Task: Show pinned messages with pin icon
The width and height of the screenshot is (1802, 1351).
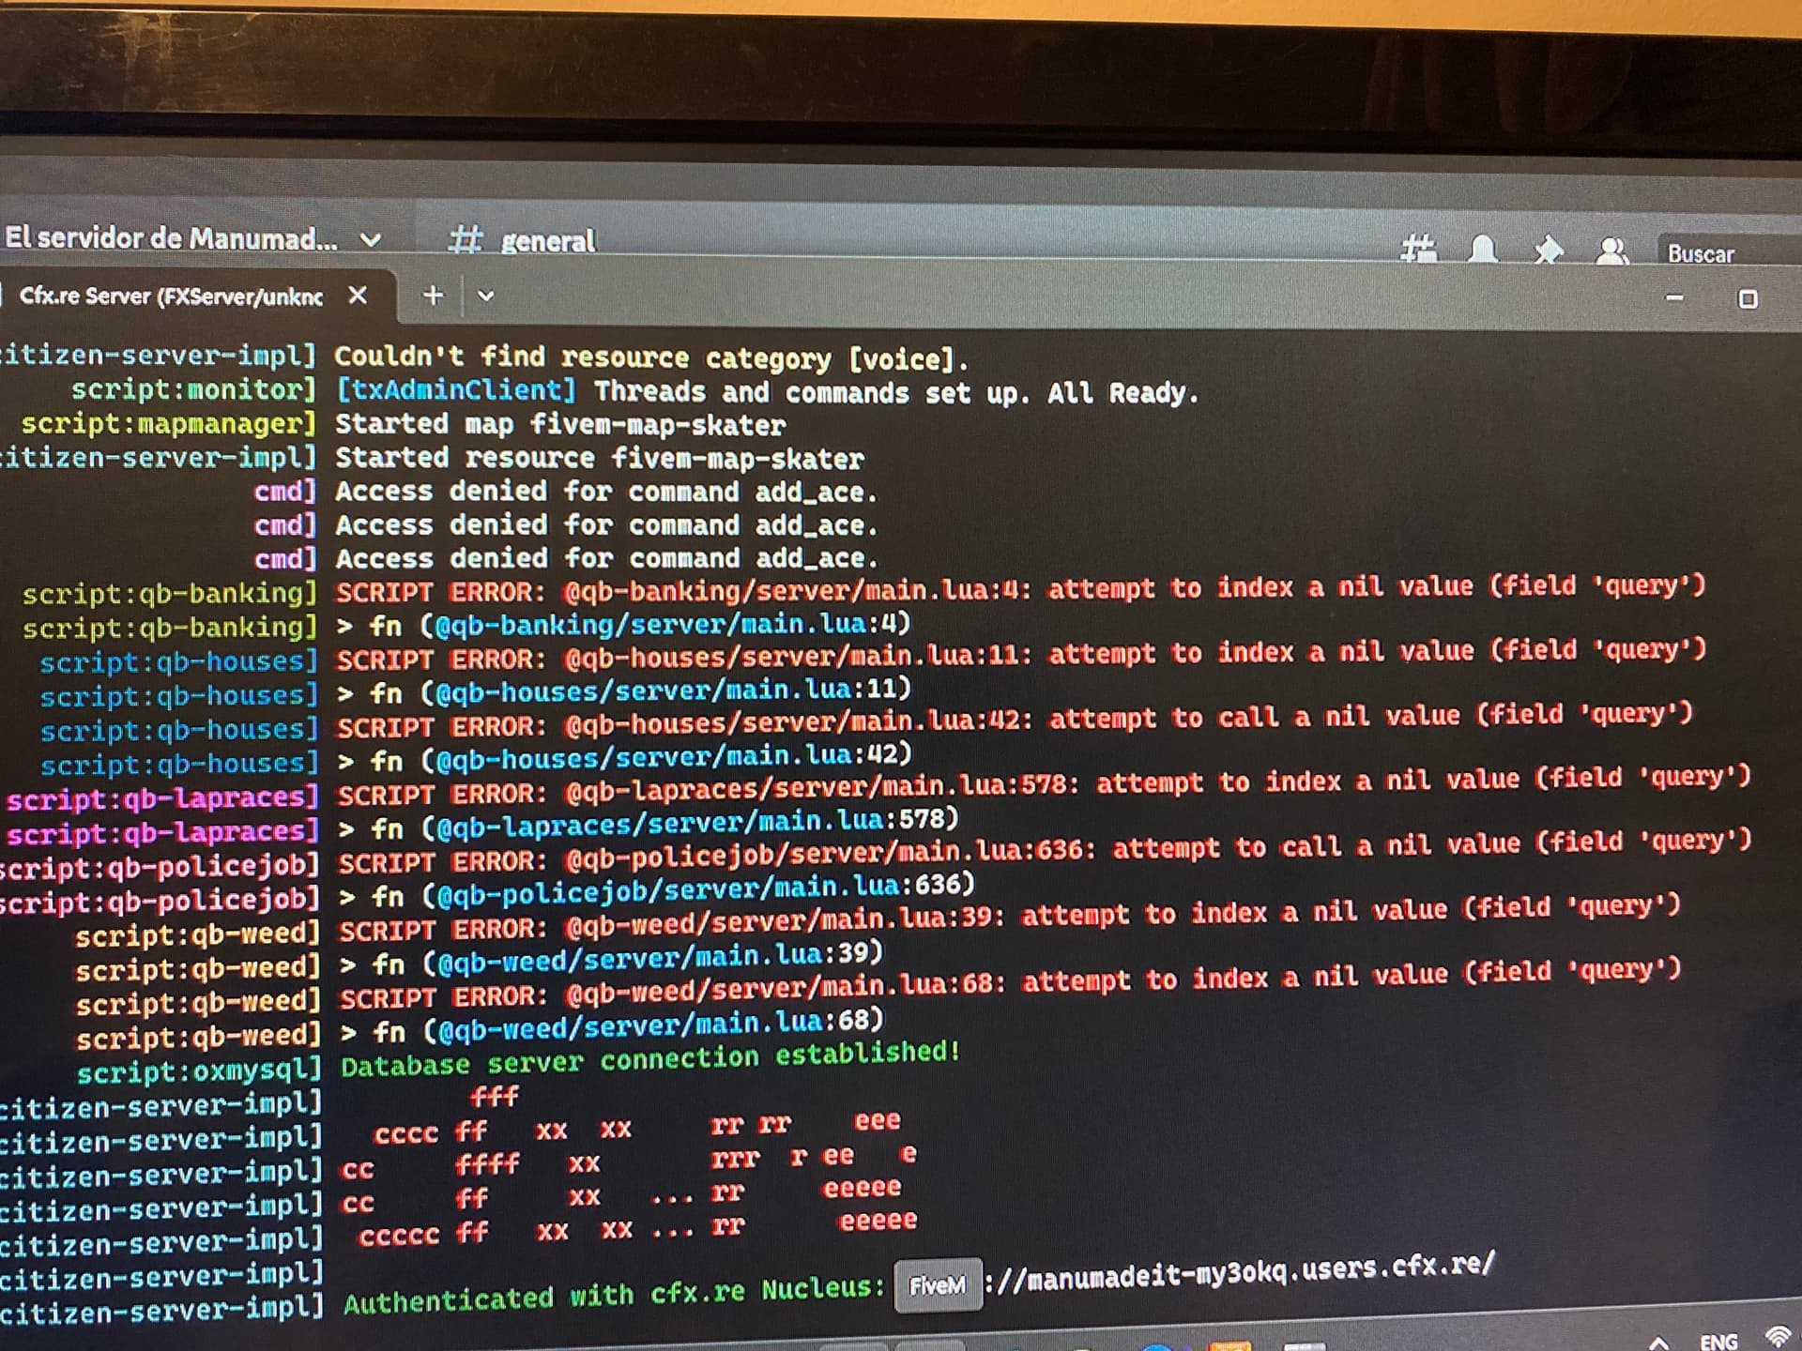Action: coord(1548,250)
